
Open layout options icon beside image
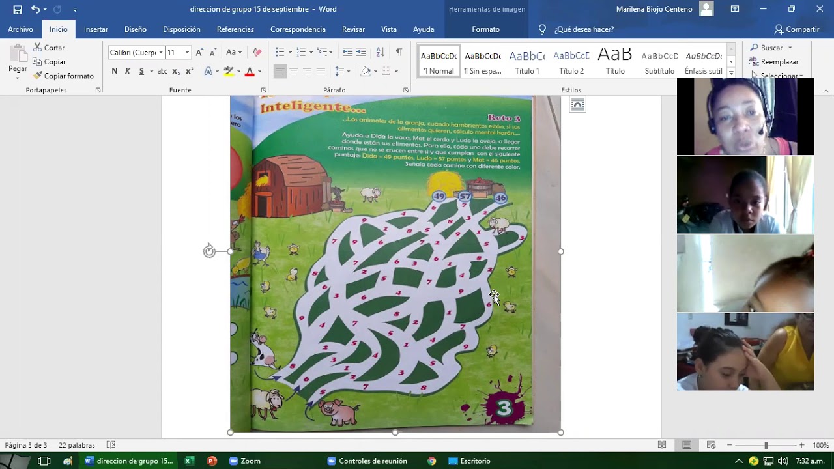pos(577,104)
